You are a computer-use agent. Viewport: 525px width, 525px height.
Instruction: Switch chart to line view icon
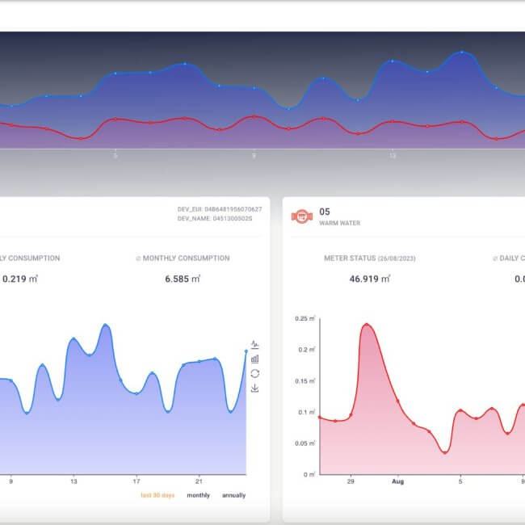(x=254, y=344)
